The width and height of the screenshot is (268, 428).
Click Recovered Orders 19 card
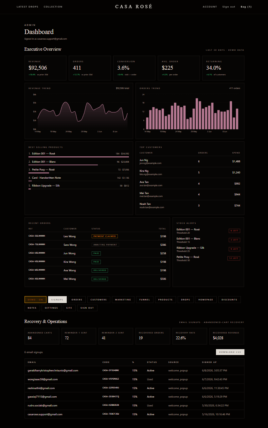click(x=153, y=336)
